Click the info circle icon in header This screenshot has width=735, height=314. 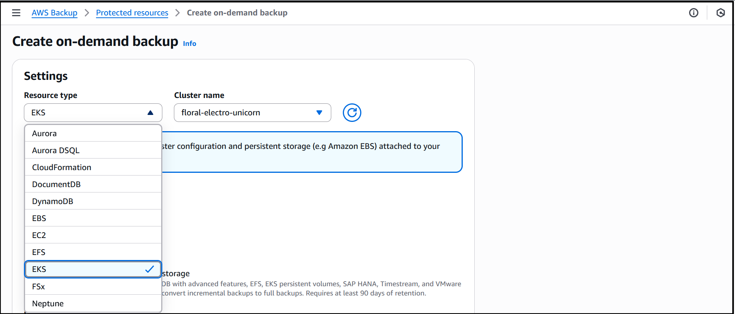[693, 13]
